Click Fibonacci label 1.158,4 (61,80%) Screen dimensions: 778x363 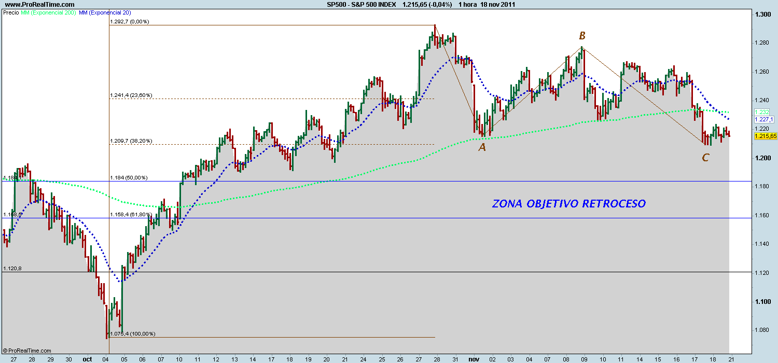(131, 214)
